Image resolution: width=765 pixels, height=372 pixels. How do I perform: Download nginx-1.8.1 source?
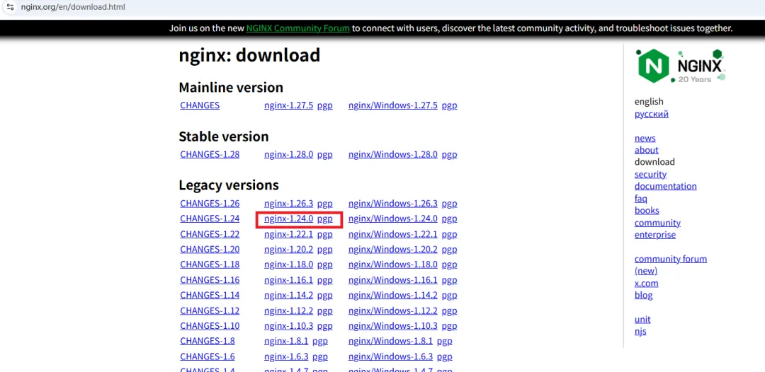click(x=286, y=341)
